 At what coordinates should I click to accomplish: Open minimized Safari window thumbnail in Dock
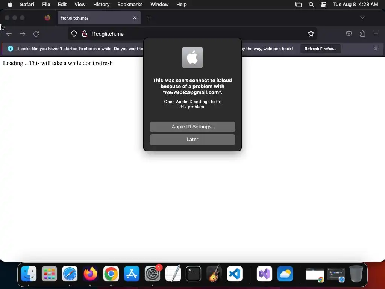tap(336, 275)
